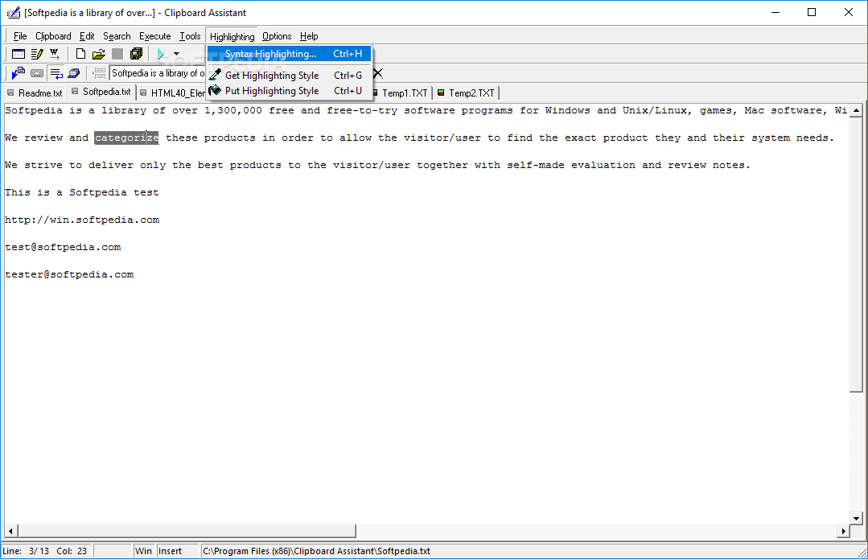The width and height of the screenshot is (868, 559).
Task: Open the Help menu
Action: tap(309, 36)
